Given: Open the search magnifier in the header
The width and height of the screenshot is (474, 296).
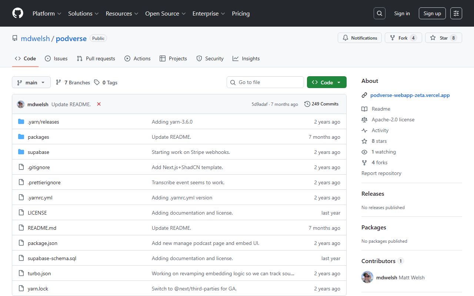Looking at the screenshot, I should (x=380, y=13).
